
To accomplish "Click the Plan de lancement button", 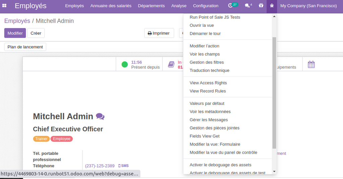I will [x=25, y=47].
